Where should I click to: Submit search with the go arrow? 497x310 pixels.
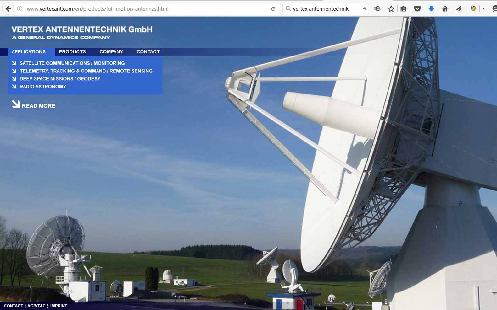tap(364, 9)
